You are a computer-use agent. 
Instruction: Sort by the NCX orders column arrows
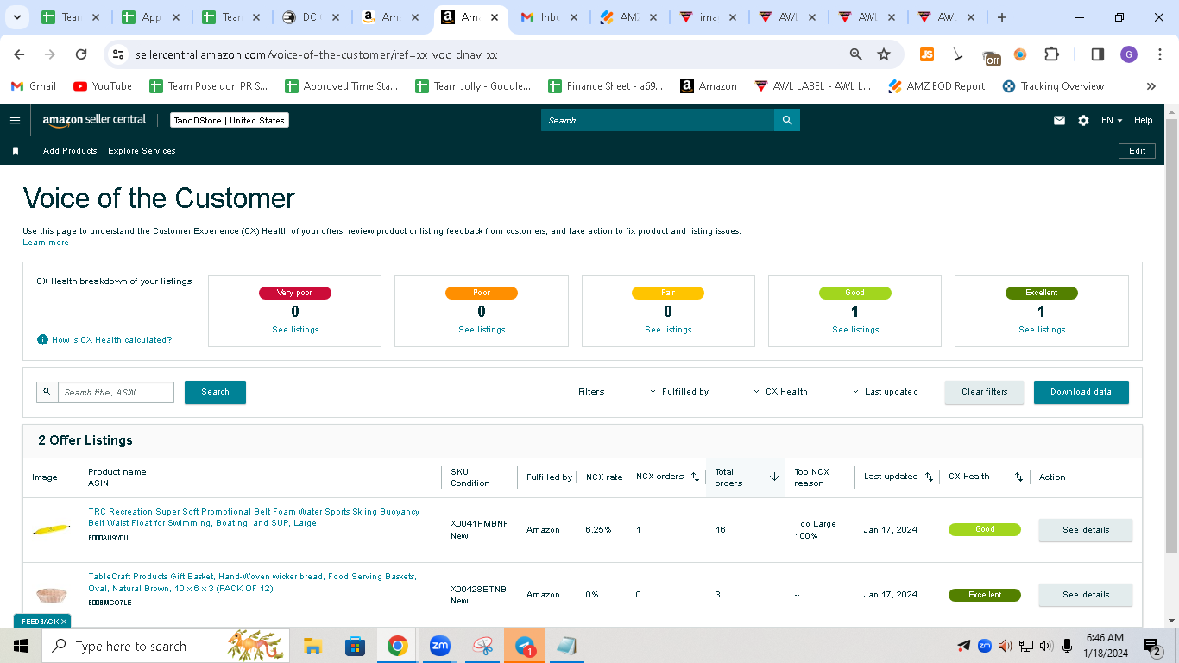coord(696,477)
